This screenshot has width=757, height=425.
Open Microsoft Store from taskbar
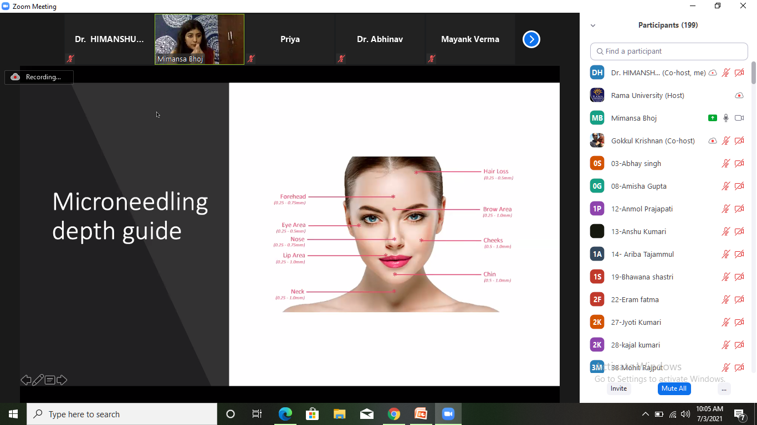coord(312,414)
